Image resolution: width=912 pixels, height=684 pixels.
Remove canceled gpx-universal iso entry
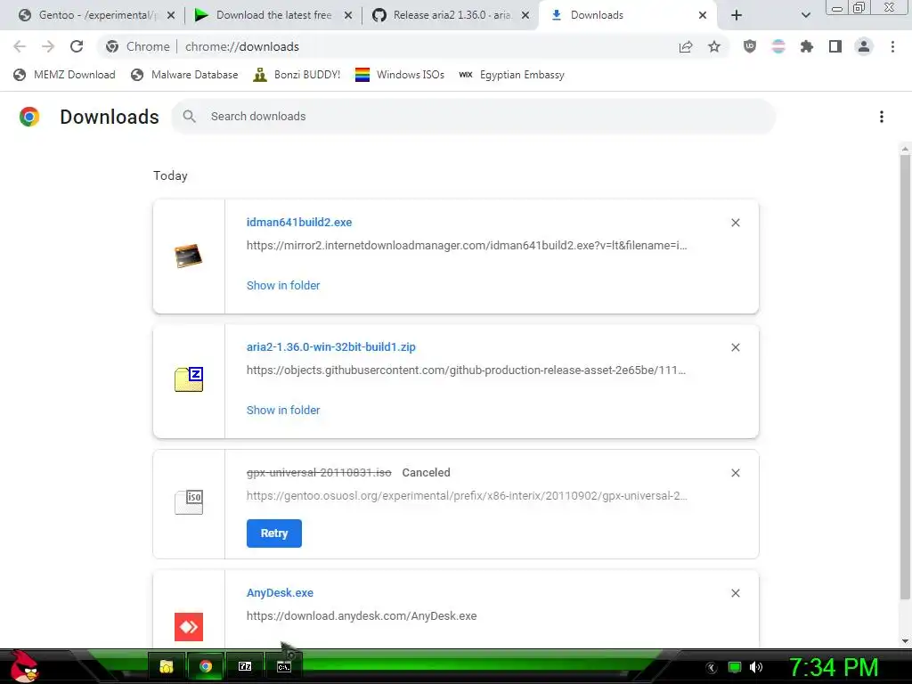[x=735, y=473]
